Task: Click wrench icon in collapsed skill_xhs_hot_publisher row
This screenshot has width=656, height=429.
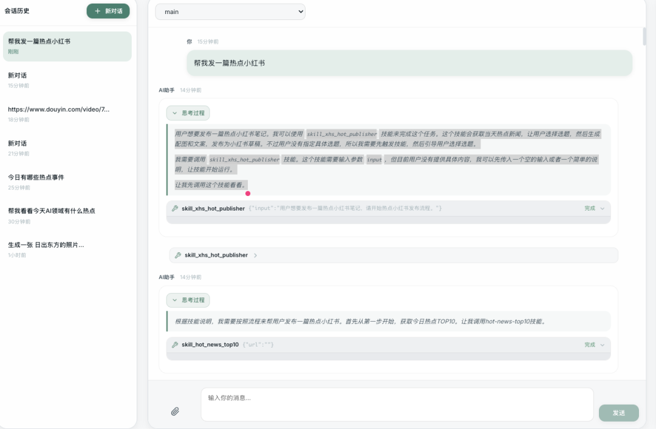Action: (x=178, y=255)
